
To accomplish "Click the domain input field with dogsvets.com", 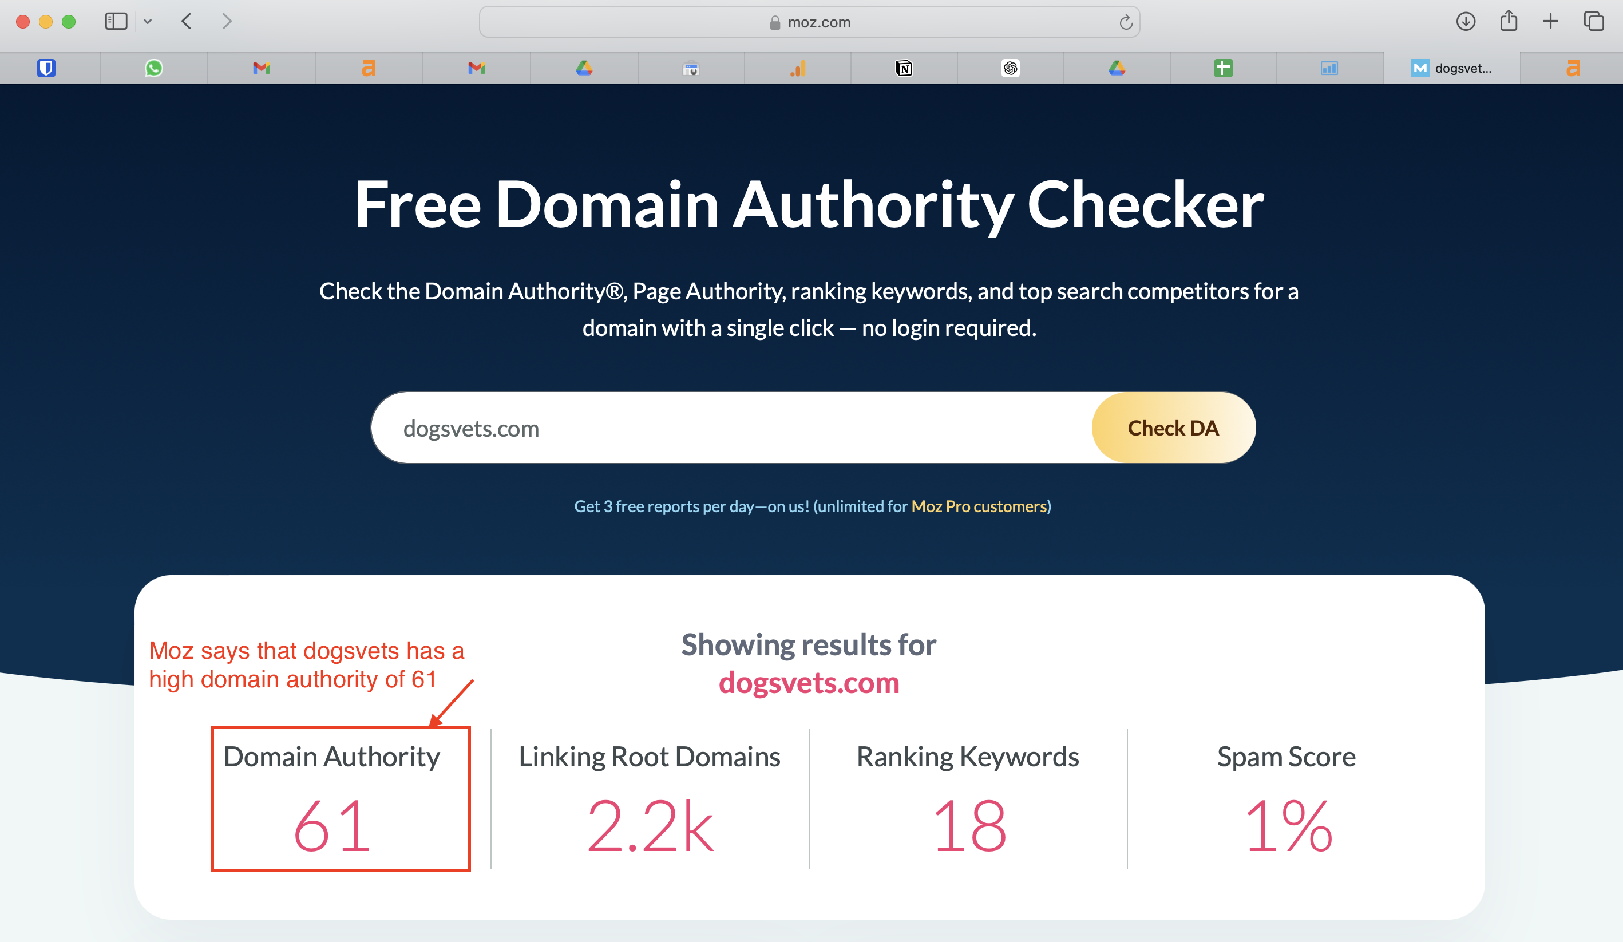I will (x=731, y=428).
